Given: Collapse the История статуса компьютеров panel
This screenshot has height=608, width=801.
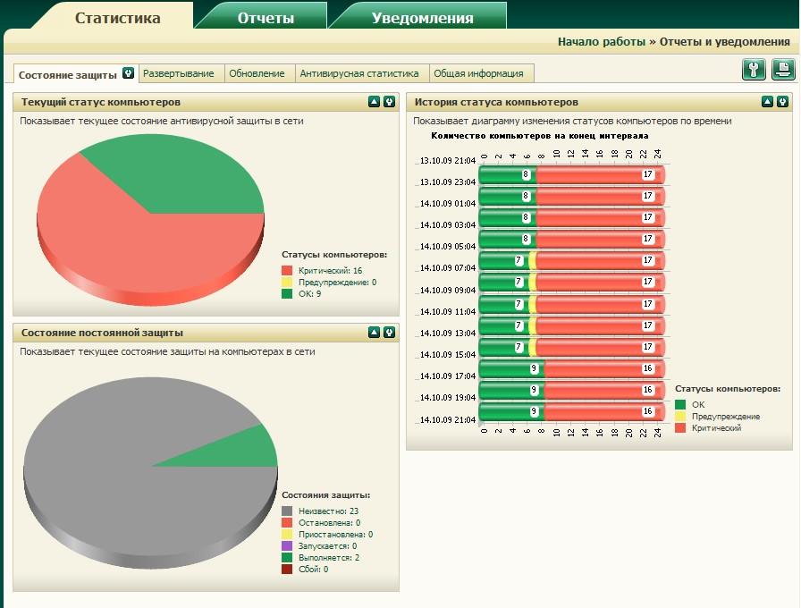Looking at the screenshot, I should (x=767, y=102).
